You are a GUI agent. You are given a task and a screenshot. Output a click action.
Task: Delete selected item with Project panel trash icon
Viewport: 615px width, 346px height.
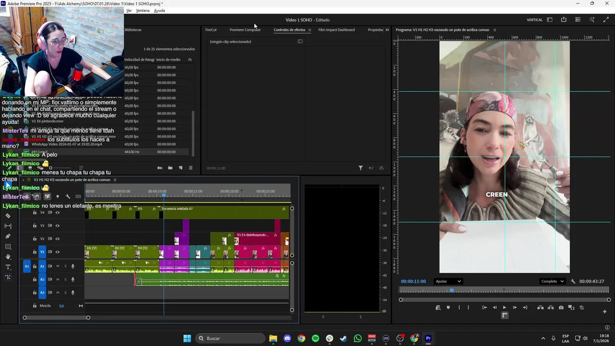point(191,168)
